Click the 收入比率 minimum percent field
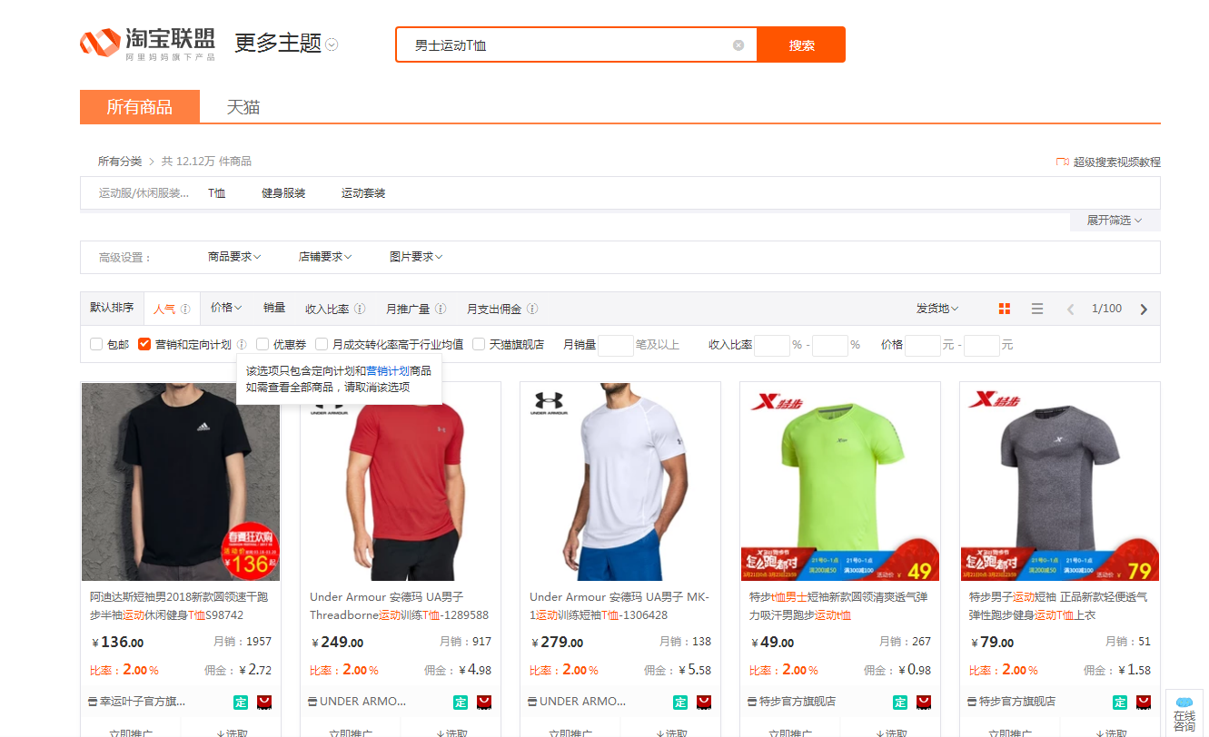1209x737 pixels. tap(772, 345)
